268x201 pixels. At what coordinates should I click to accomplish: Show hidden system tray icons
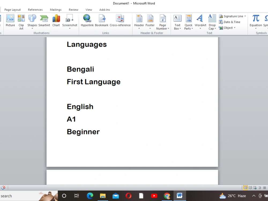[x=254, y=196]
